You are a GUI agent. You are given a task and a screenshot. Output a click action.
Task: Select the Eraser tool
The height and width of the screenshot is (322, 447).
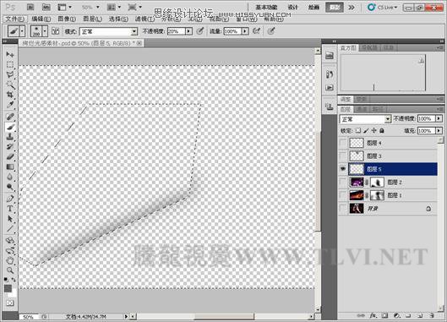pyautogui.click(x=10, y=156)
